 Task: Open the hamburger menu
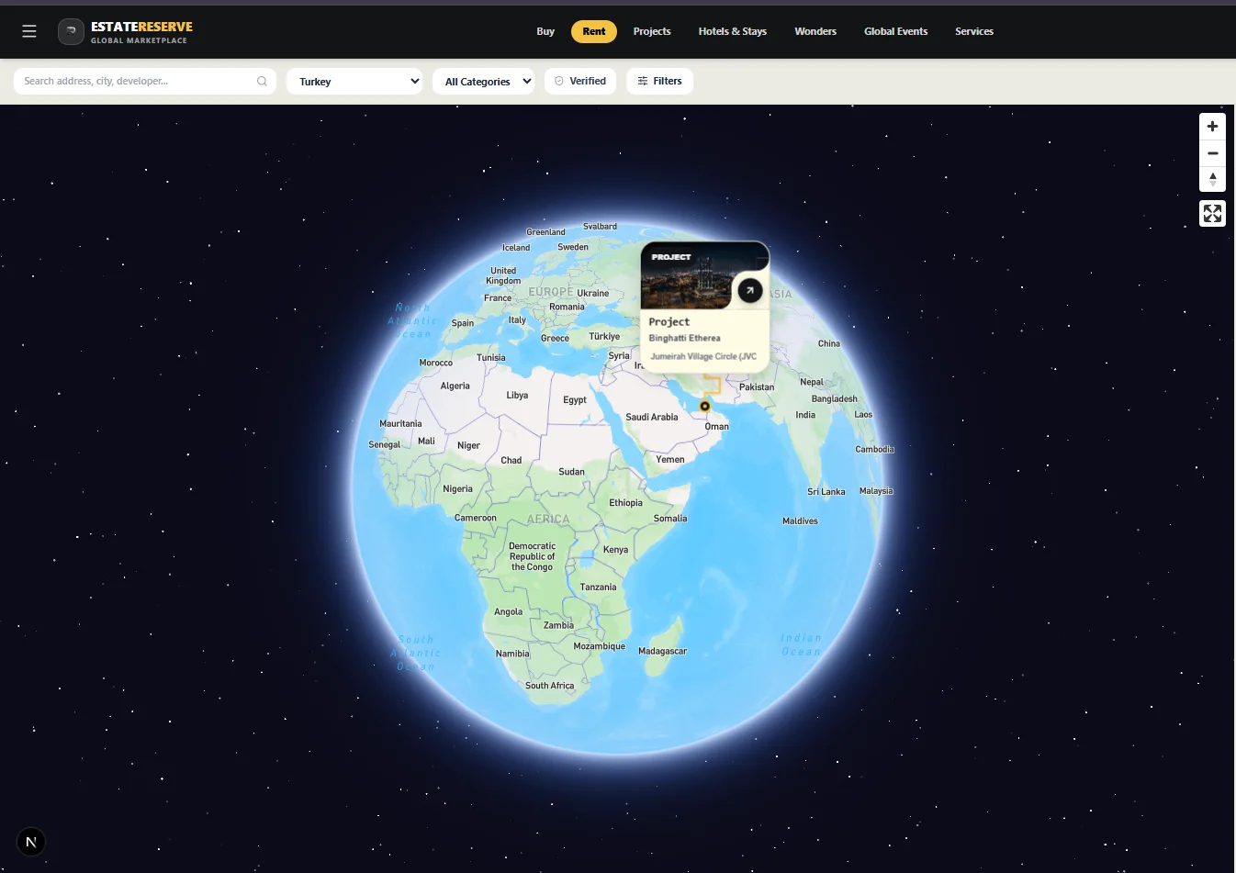click(29, 31)
